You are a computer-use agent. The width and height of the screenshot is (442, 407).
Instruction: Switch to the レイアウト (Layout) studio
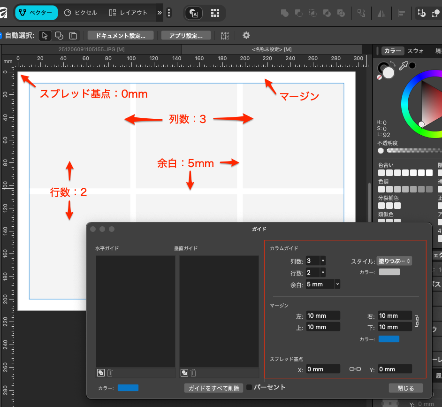pos(128,13)
